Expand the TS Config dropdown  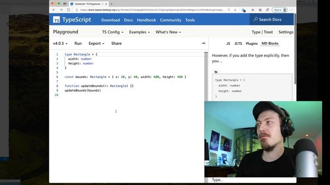tap(112, 32)
